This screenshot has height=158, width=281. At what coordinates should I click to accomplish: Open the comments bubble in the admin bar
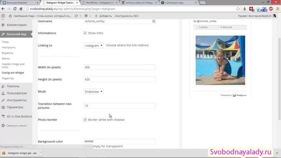pos(88,16)
